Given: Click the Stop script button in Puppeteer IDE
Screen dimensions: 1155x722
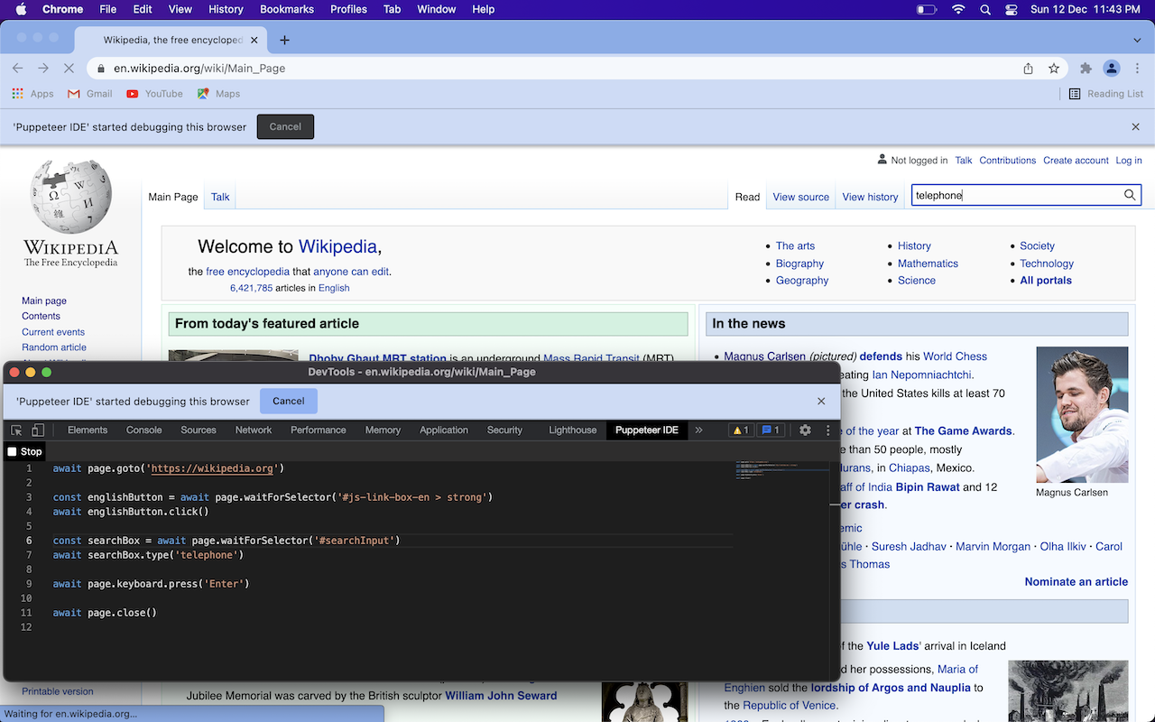Looking at the screenshot, I should coord(25,451).
